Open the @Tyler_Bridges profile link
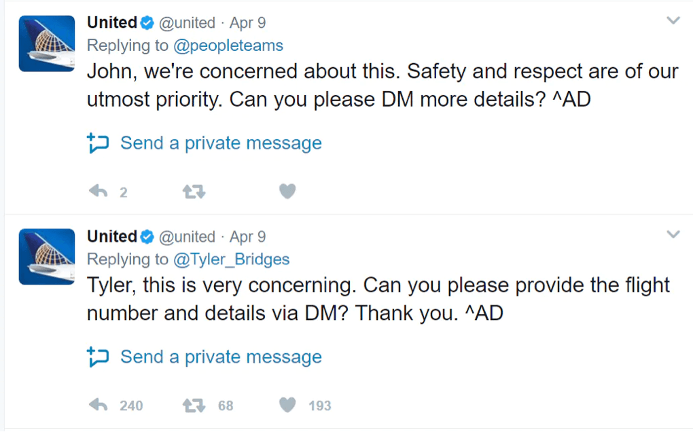Viewport: 693px width, 432px height. (231, 259)
